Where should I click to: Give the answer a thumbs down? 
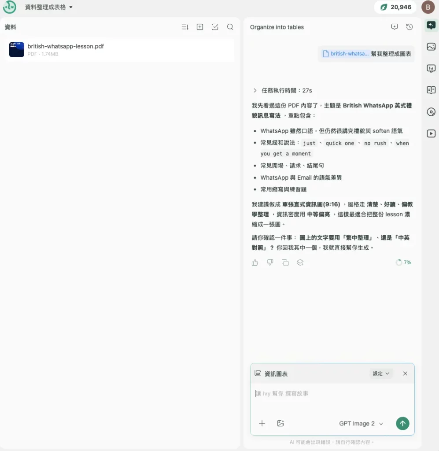point(269,262)
